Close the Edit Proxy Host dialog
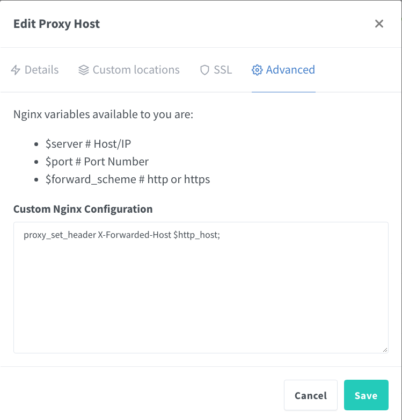This screenshot has height=420, width=402. click(x=379, y=24)
